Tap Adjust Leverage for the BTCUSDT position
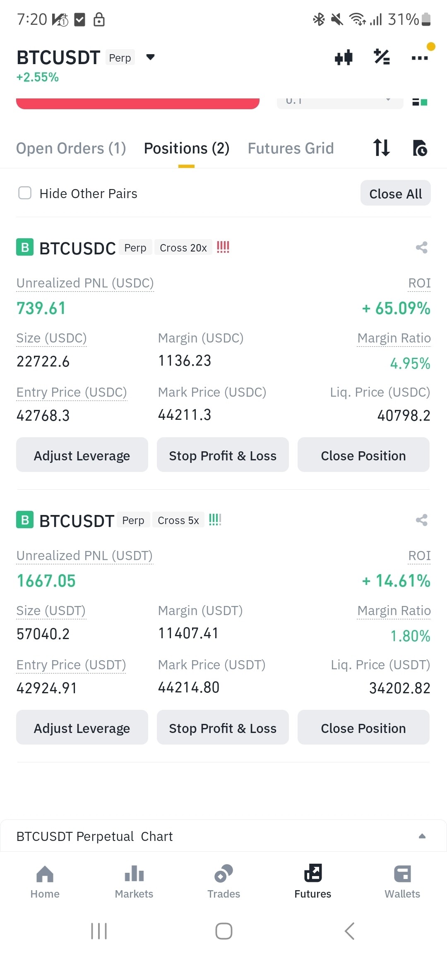Screen dimensions: 447x958 coord(82,728)
